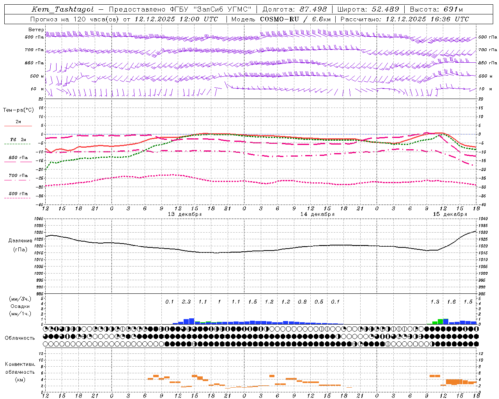Screen dimensions: 499x399
Task: Click the tallest blue precipitation bar on 13 декабря
Action: click(x=192, y=321)
